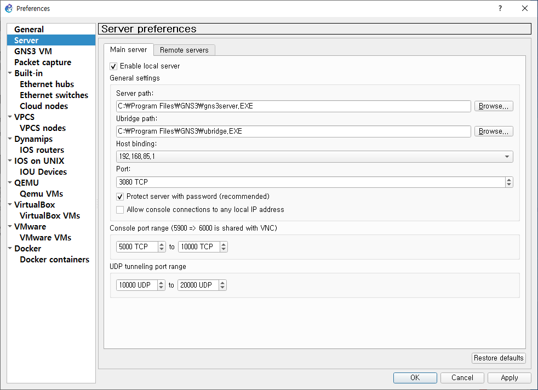The width and height of the screenshot is (538, 390).
Task: Click the 5000 TCP console port field
Action: pyautogui.click(x=138, y=247)
